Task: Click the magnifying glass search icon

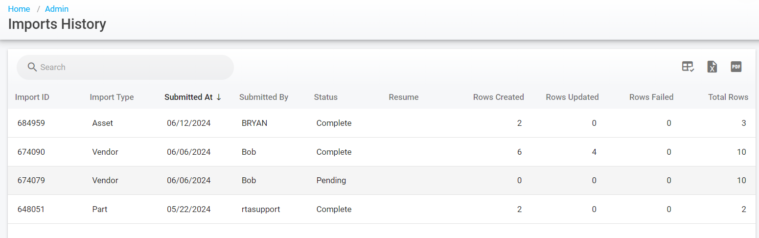Action: point(32,67)
